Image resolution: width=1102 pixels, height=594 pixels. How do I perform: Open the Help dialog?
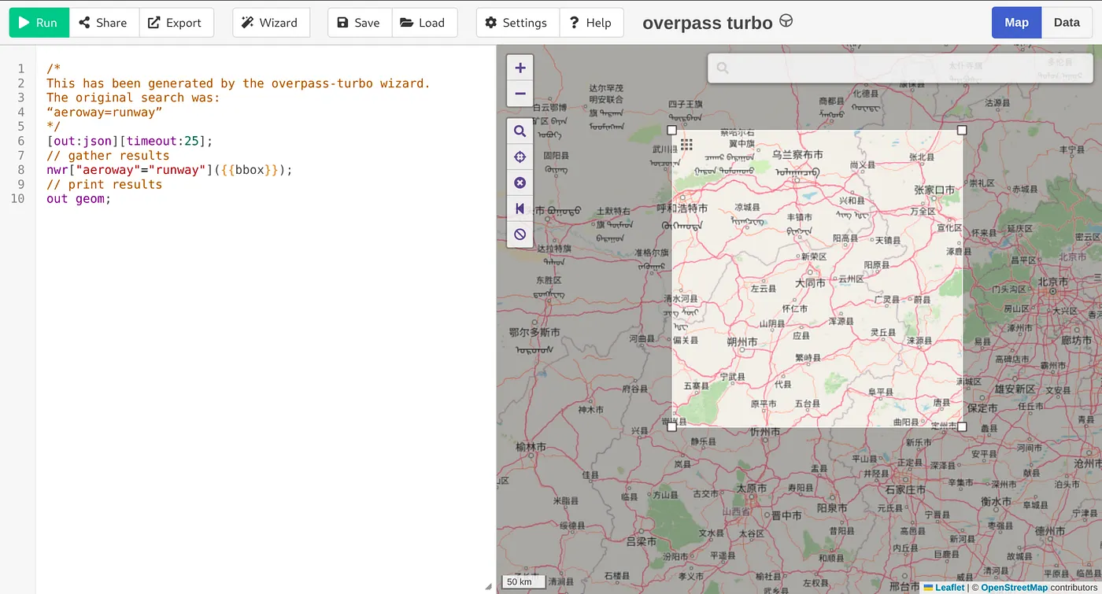tap(591, 23)
